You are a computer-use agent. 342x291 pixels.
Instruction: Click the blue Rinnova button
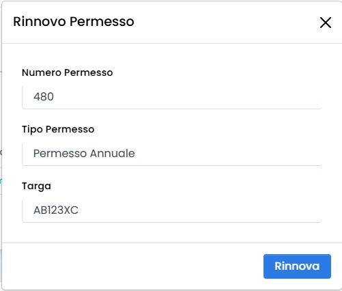point(297,266)
